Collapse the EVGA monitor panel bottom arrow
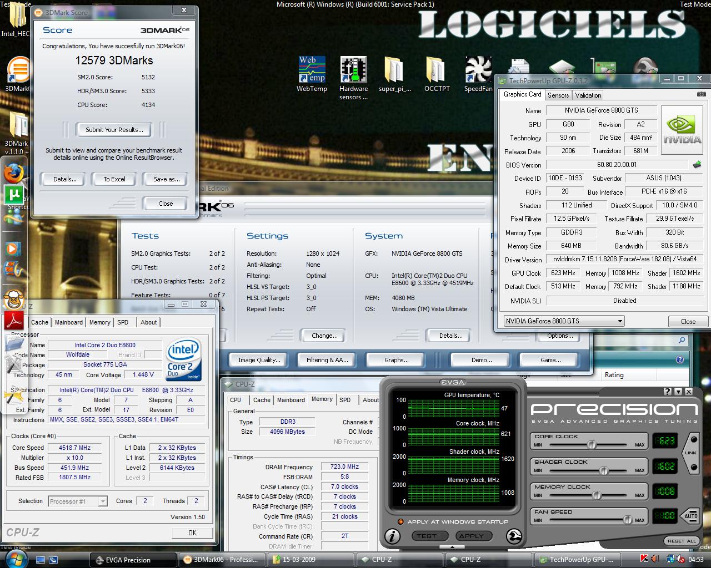 click(x=451, y=547)
